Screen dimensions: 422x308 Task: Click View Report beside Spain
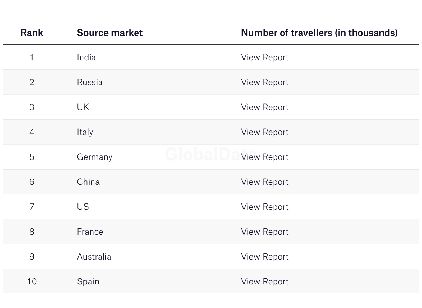tap(265, 281)
